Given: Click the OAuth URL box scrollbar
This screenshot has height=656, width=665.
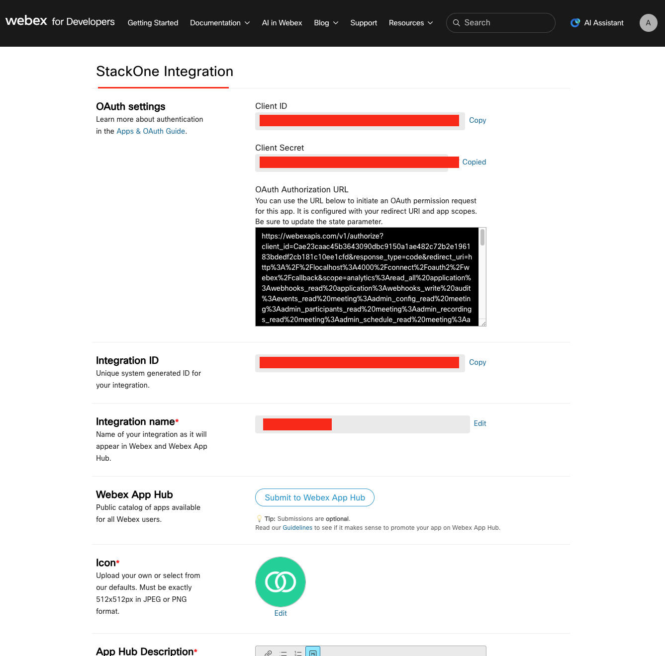Looking at the screenshot, I should (482, 237).
